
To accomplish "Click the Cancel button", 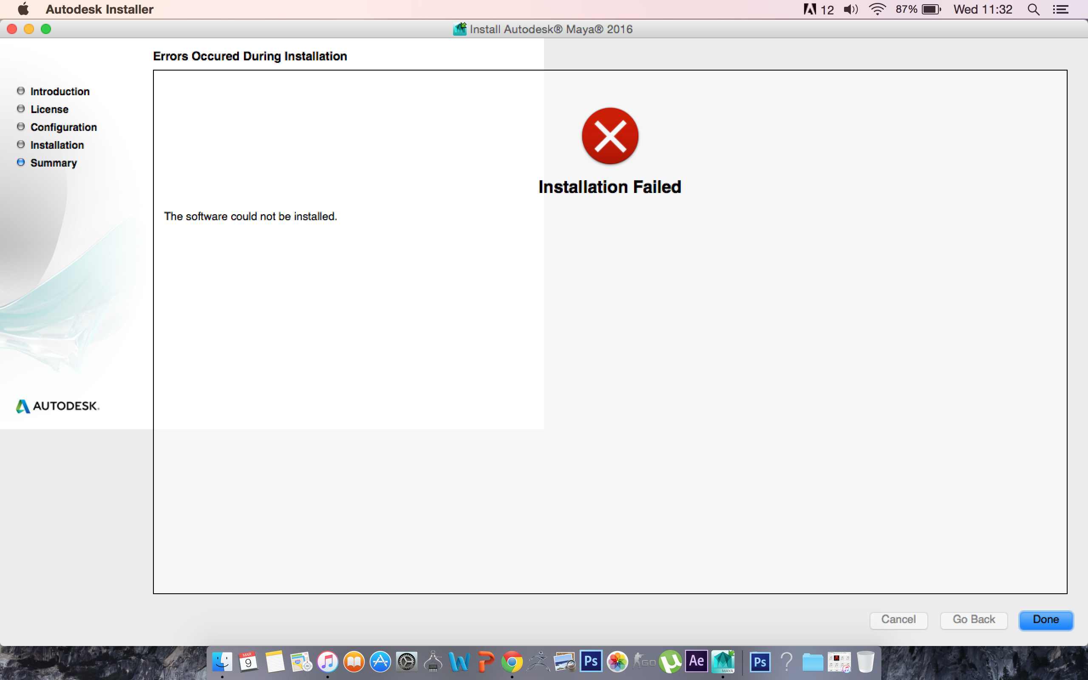I will click(898, 620).
